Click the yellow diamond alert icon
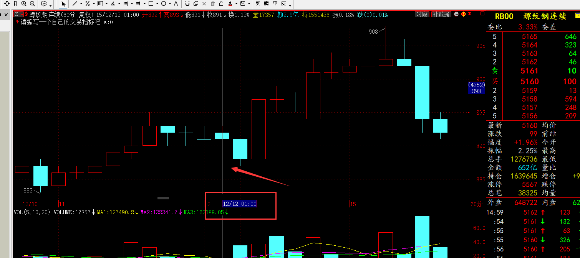 pyautogui.click(x=463, y=14)
